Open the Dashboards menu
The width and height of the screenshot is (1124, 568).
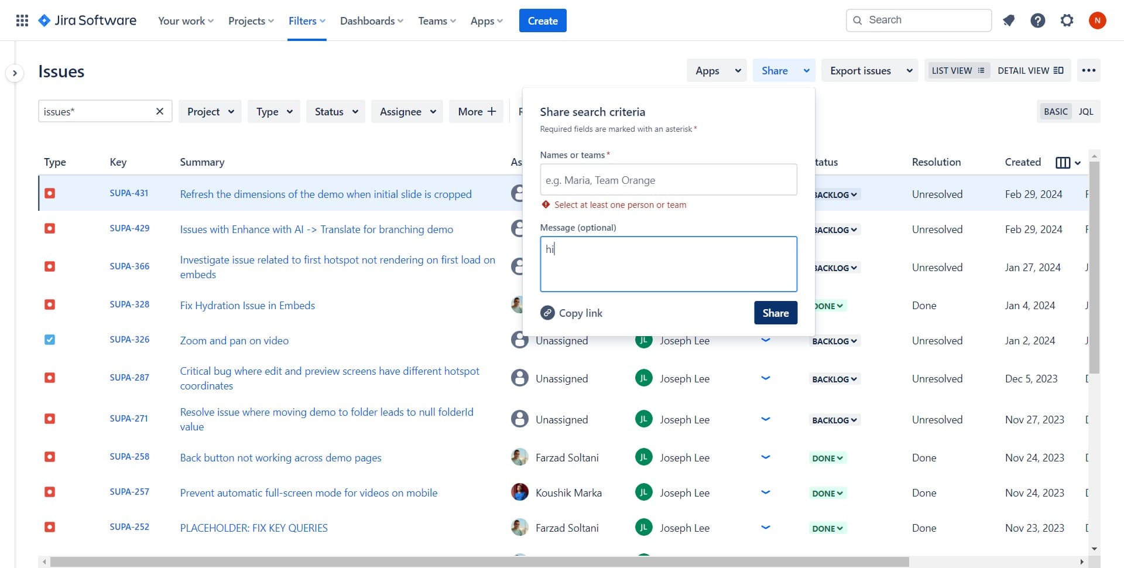click(371, 21)
